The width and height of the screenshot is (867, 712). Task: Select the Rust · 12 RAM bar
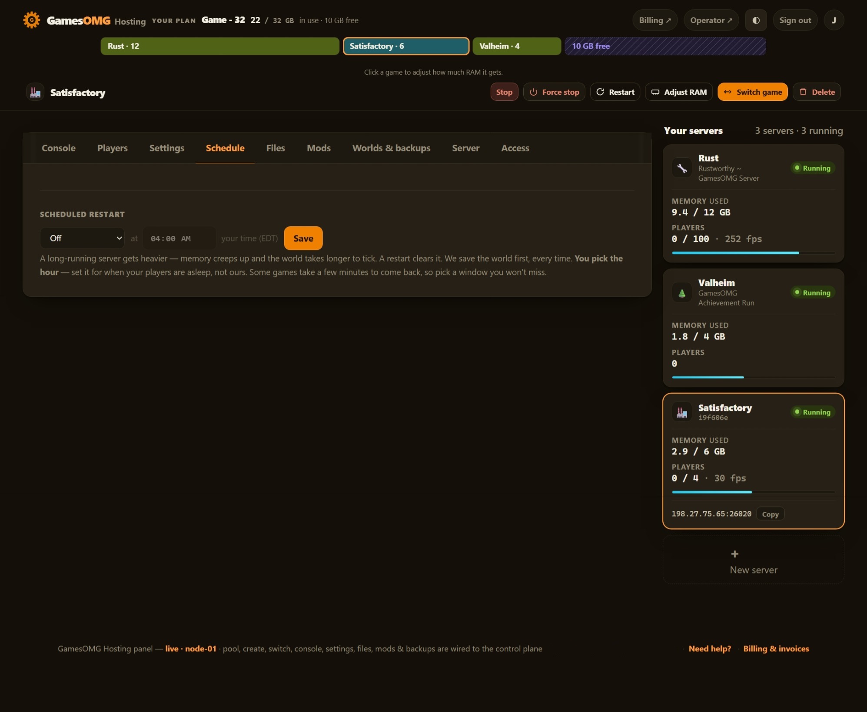[220, 46]
